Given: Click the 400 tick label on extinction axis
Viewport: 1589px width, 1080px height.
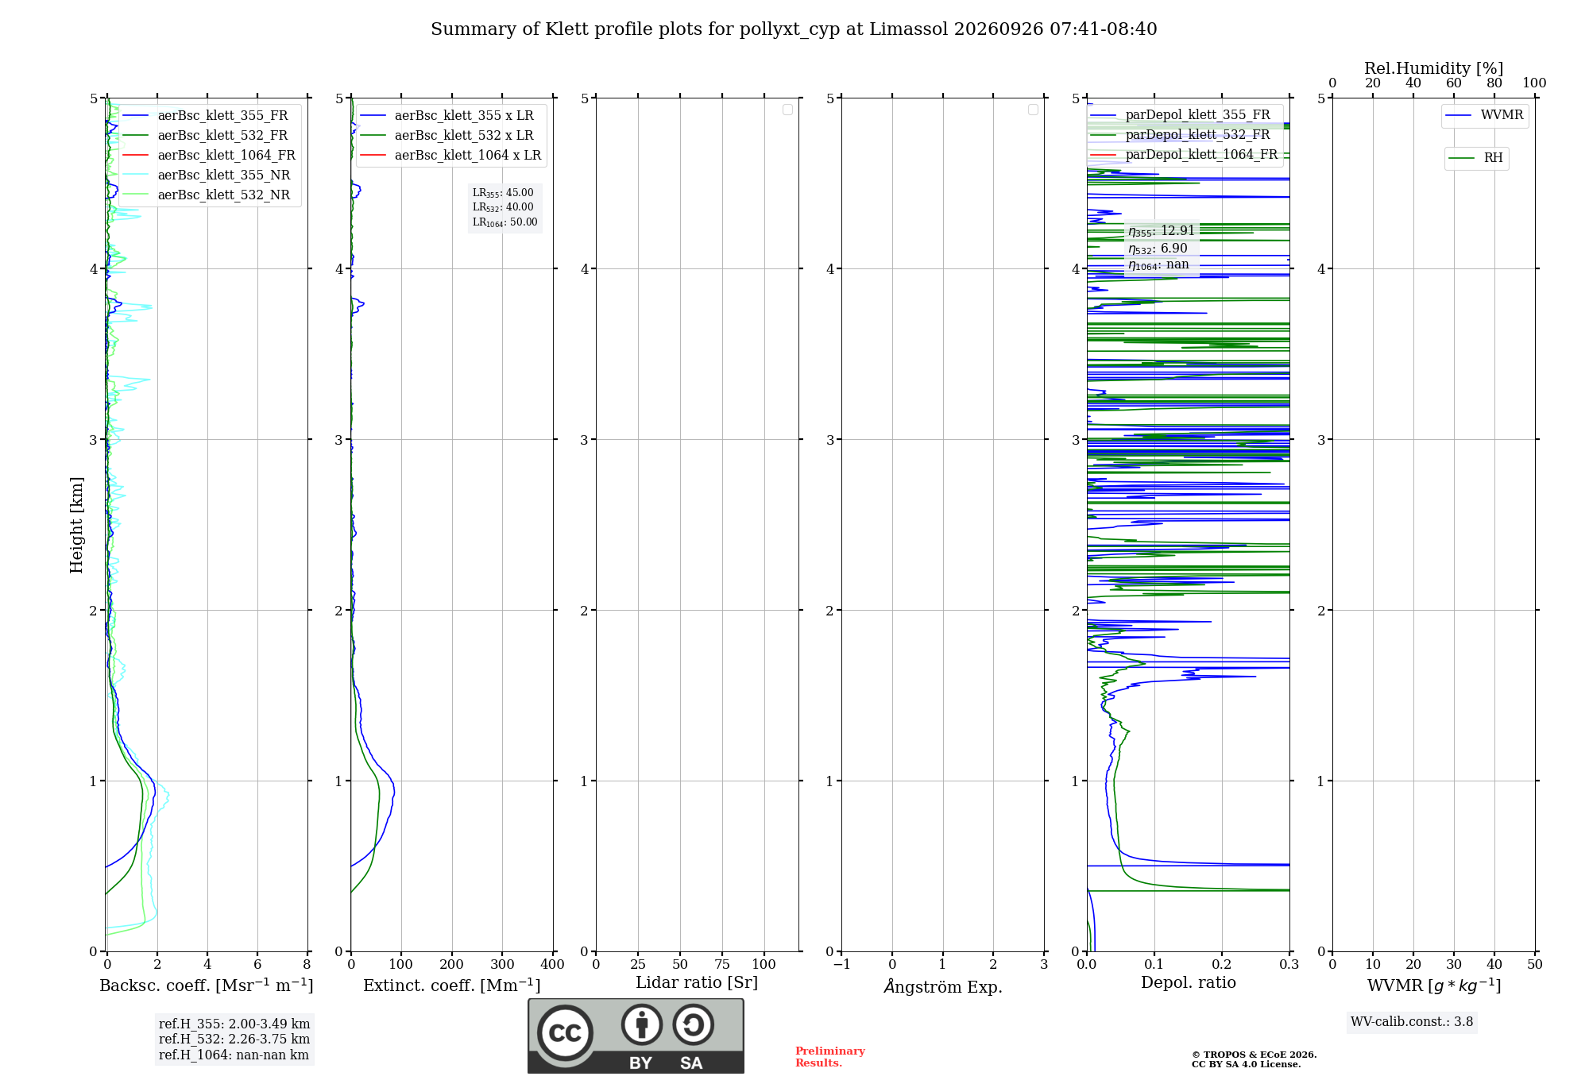Looking at the screenshot, I should [x=552, y=965].
